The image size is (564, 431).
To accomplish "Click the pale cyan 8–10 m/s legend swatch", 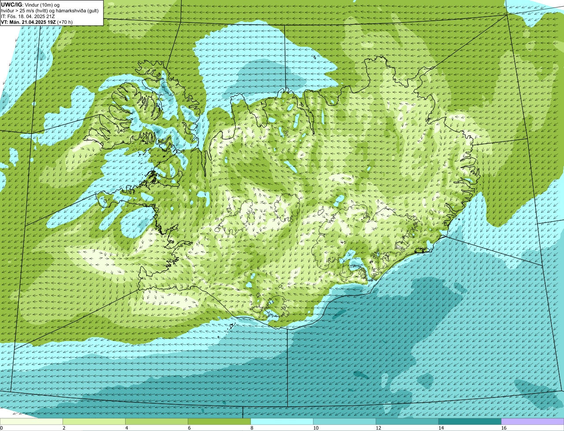I will (282, 422).
